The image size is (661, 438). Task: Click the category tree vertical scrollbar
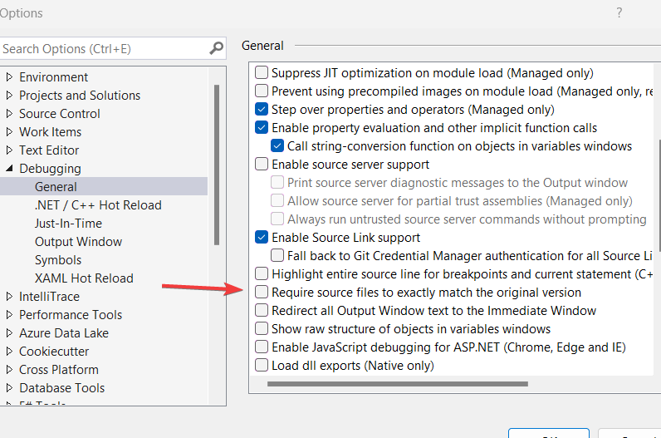[217, 166]
